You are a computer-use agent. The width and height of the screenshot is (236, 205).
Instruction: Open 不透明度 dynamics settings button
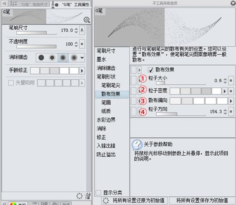82,44
